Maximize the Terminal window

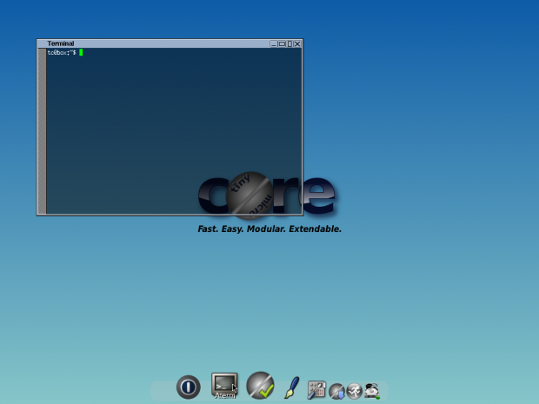click(282, 43)
